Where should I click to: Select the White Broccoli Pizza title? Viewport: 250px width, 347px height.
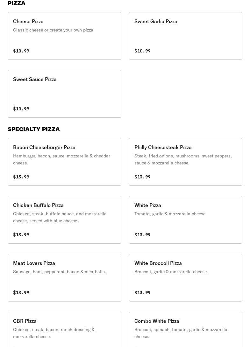[158, 263]
